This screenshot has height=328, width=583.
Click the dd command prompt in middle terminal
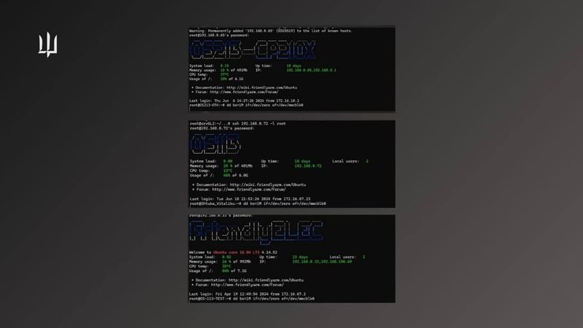pyautogui.click(x=258, y=203)
